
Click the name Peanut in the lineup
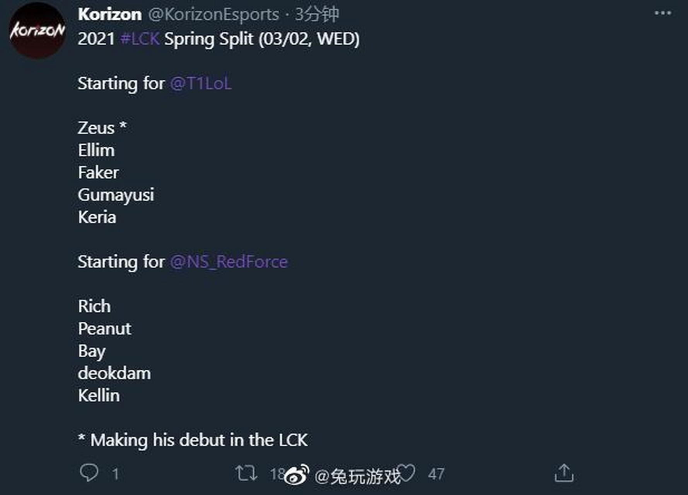[104, 329]
